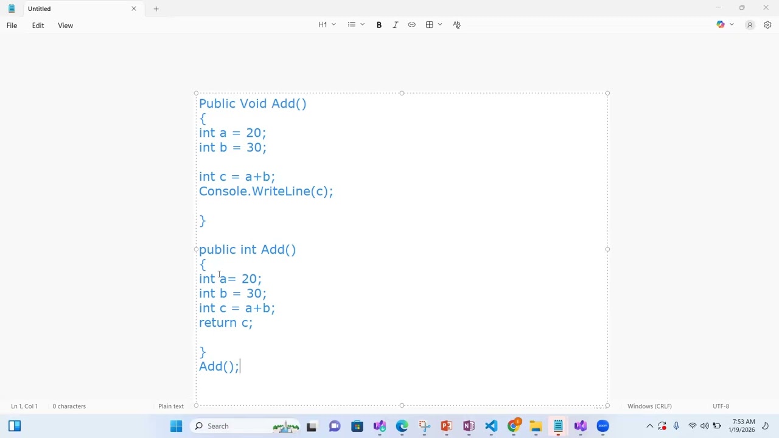The image size is (779, 438).
Task: Open the sync tray icon
Action: tap(662, 426)
